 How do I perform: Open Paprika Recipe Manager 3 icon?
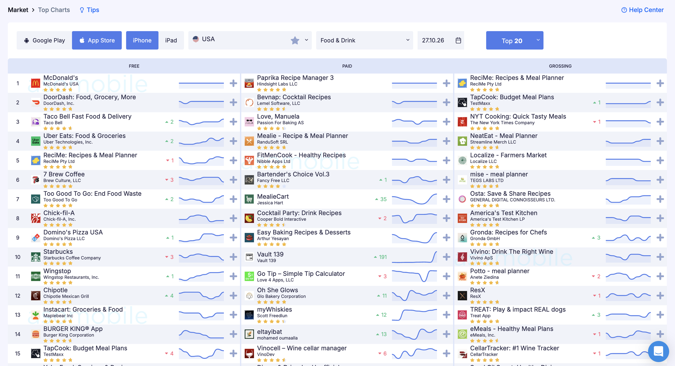pyautogui.click(x=249, y=83)
